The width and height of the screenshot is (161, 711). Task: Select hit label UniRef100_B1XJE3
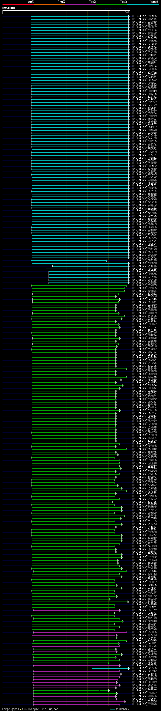pyautogui.click(x=144, y=635)
